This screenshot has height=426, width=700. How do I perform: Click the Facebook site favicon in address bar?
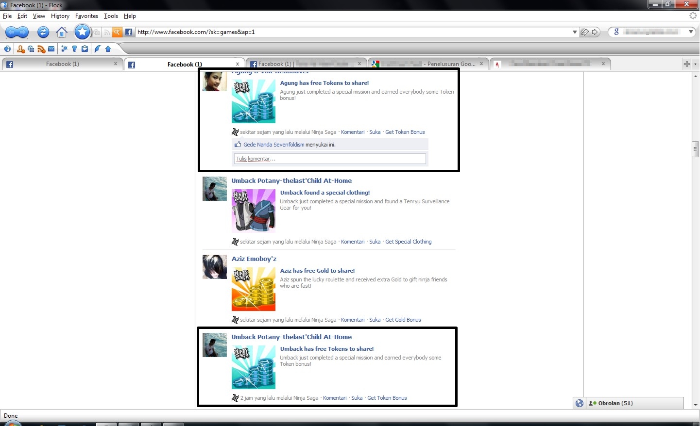point(129,32)
